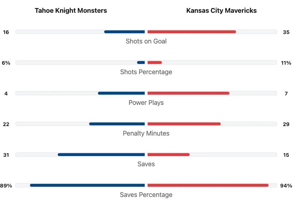Select Tahoe's 31 saves value

(6, 155)
